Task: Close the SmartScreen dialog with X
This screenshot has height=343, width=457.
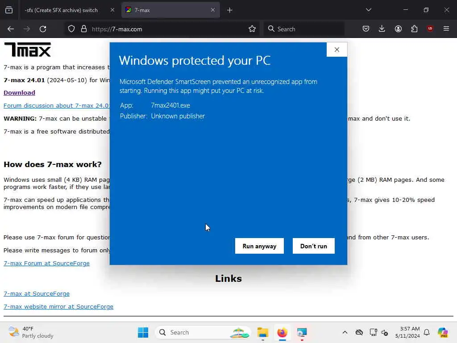Action: pyautogui.click(x=337, y=50)
